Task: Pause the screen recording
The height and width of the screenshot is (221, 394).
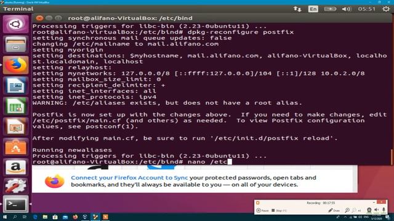Action: tap(262, 211)
